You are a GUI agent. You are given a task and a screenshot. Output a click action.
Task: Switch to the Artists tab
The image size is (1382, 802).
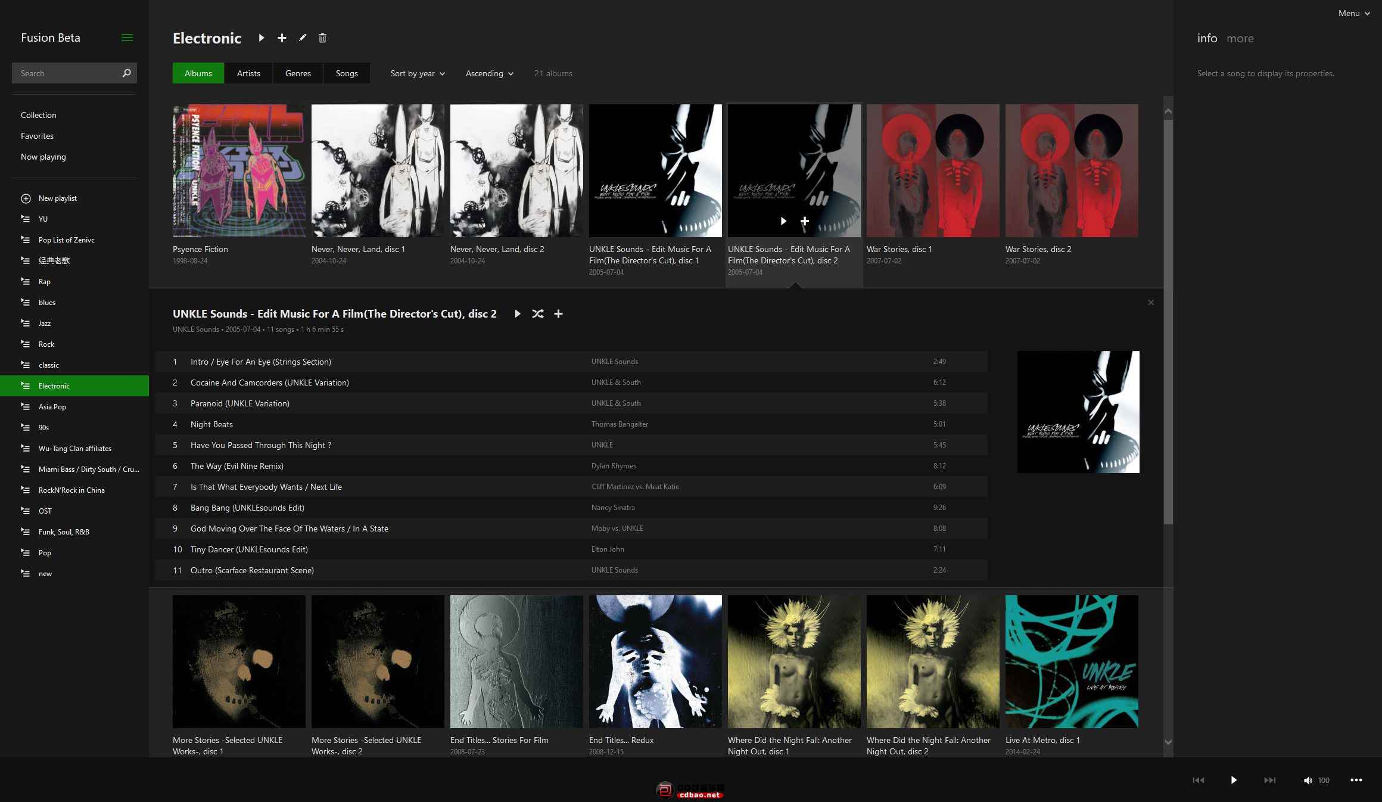click(248, 73)
